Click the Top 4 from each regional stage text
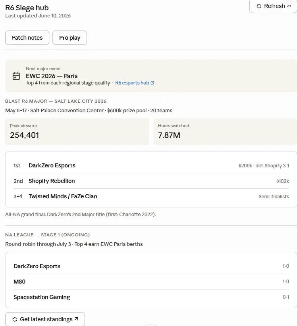 coord(68,83)
